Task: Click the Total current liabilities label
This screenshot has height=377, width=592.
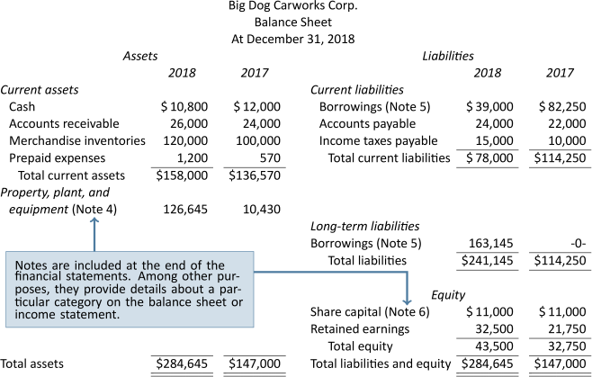Action: (x=390, y=157)
